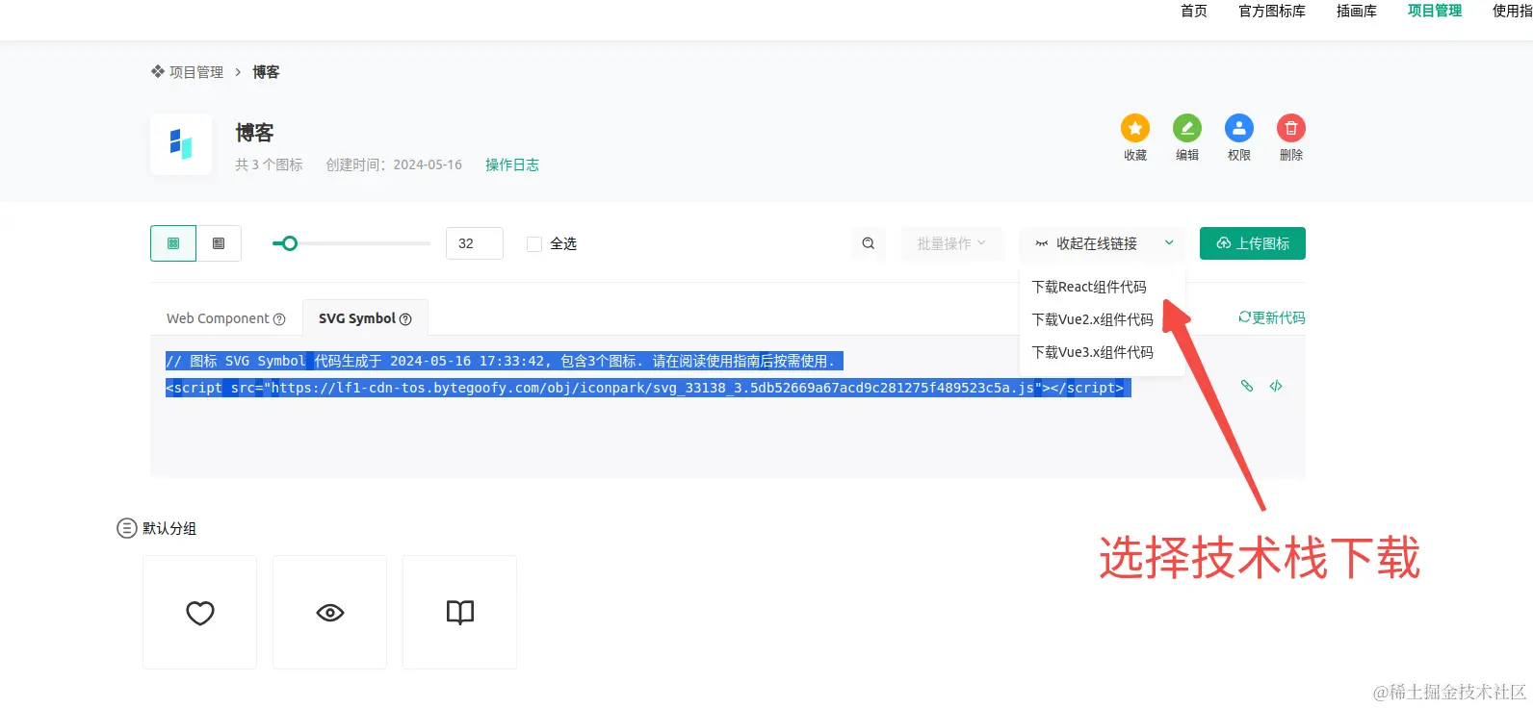Image resolution: width=1533 pixels, height=708 pixels.
Task: Go to 首页 in top navigation
Action: pos(1194,11)
